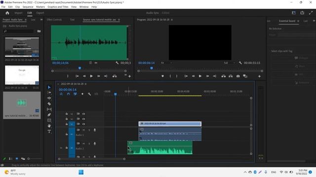Click the timeline Add Marker icon
The width and height of the screenshot is (316, 177).
(82, 94)
